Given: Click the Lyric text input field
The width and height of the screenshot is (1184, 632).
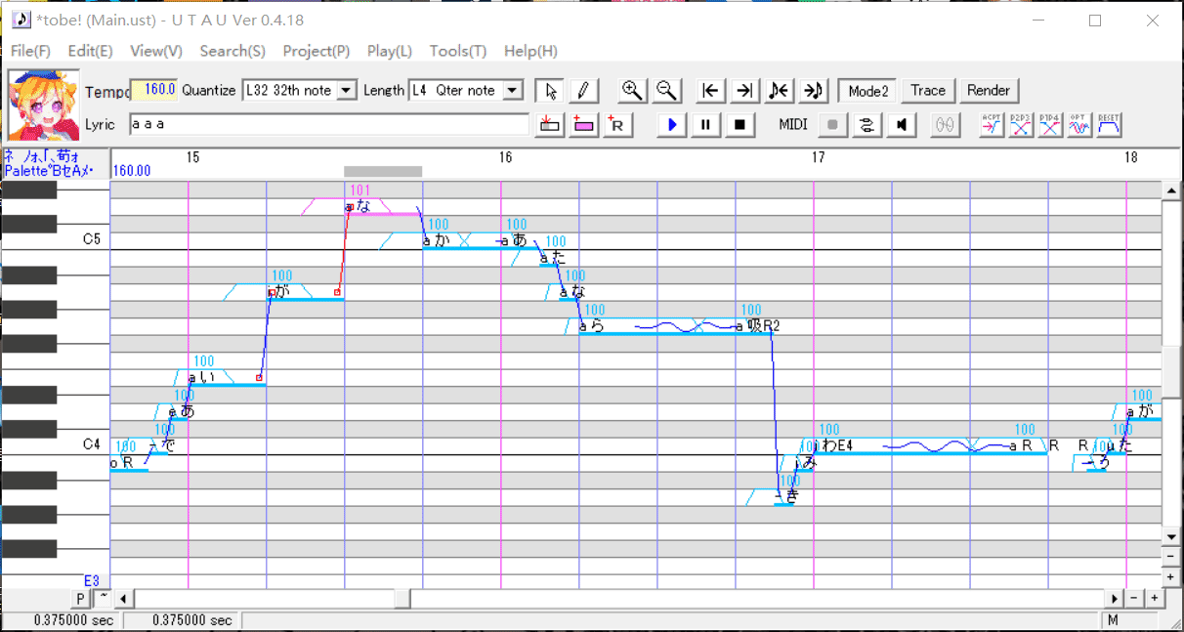Looking at the screenshot, I should (x=328, y=125).
